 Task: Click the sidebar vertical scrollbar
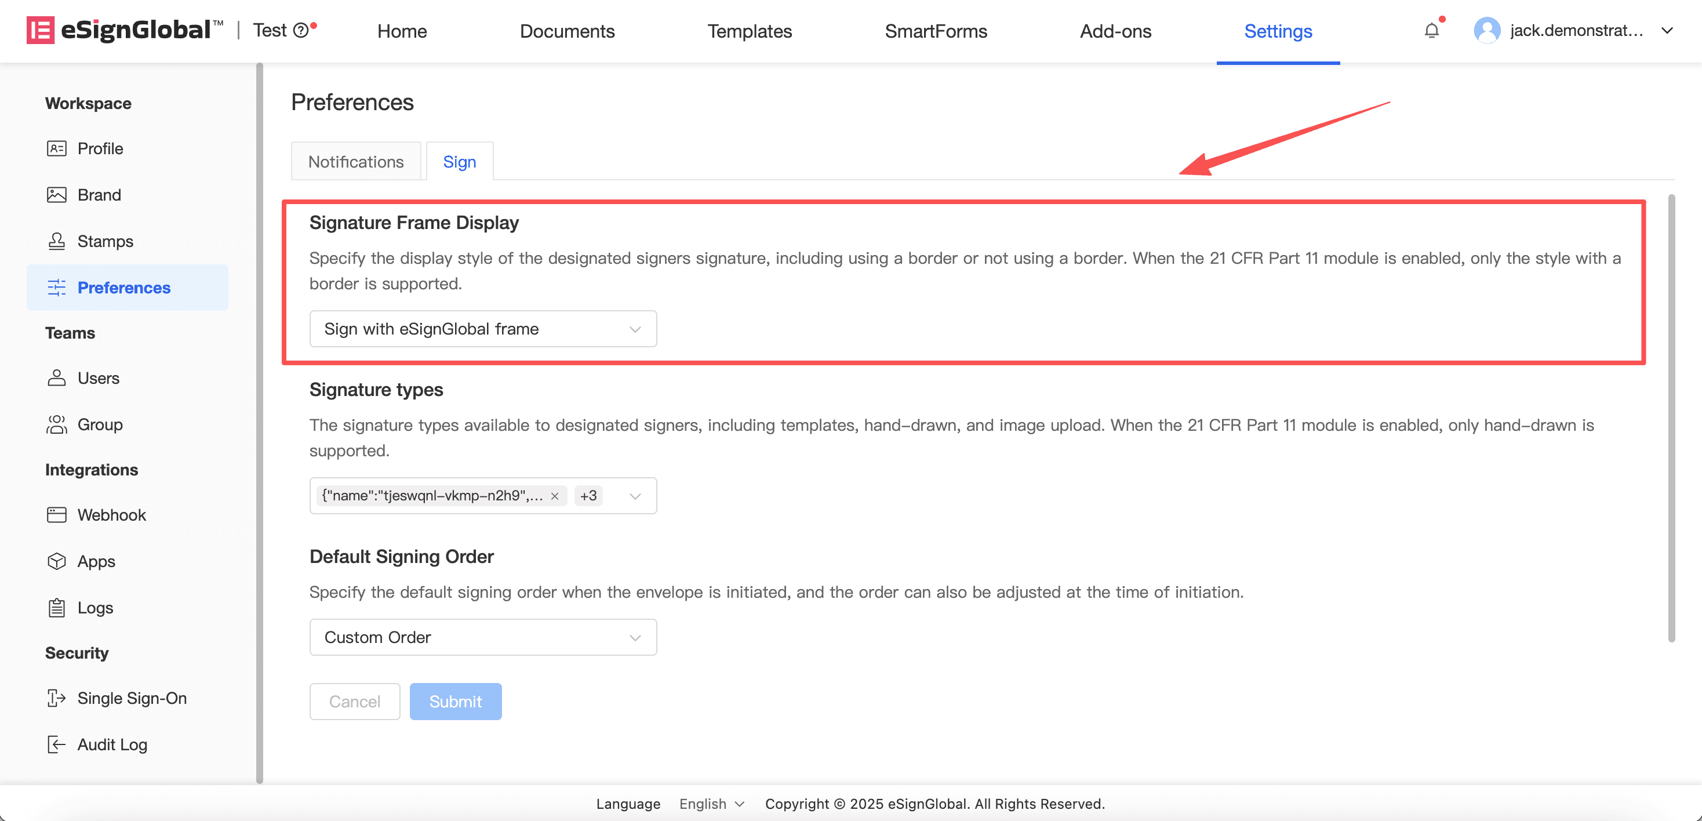[260, 423]
